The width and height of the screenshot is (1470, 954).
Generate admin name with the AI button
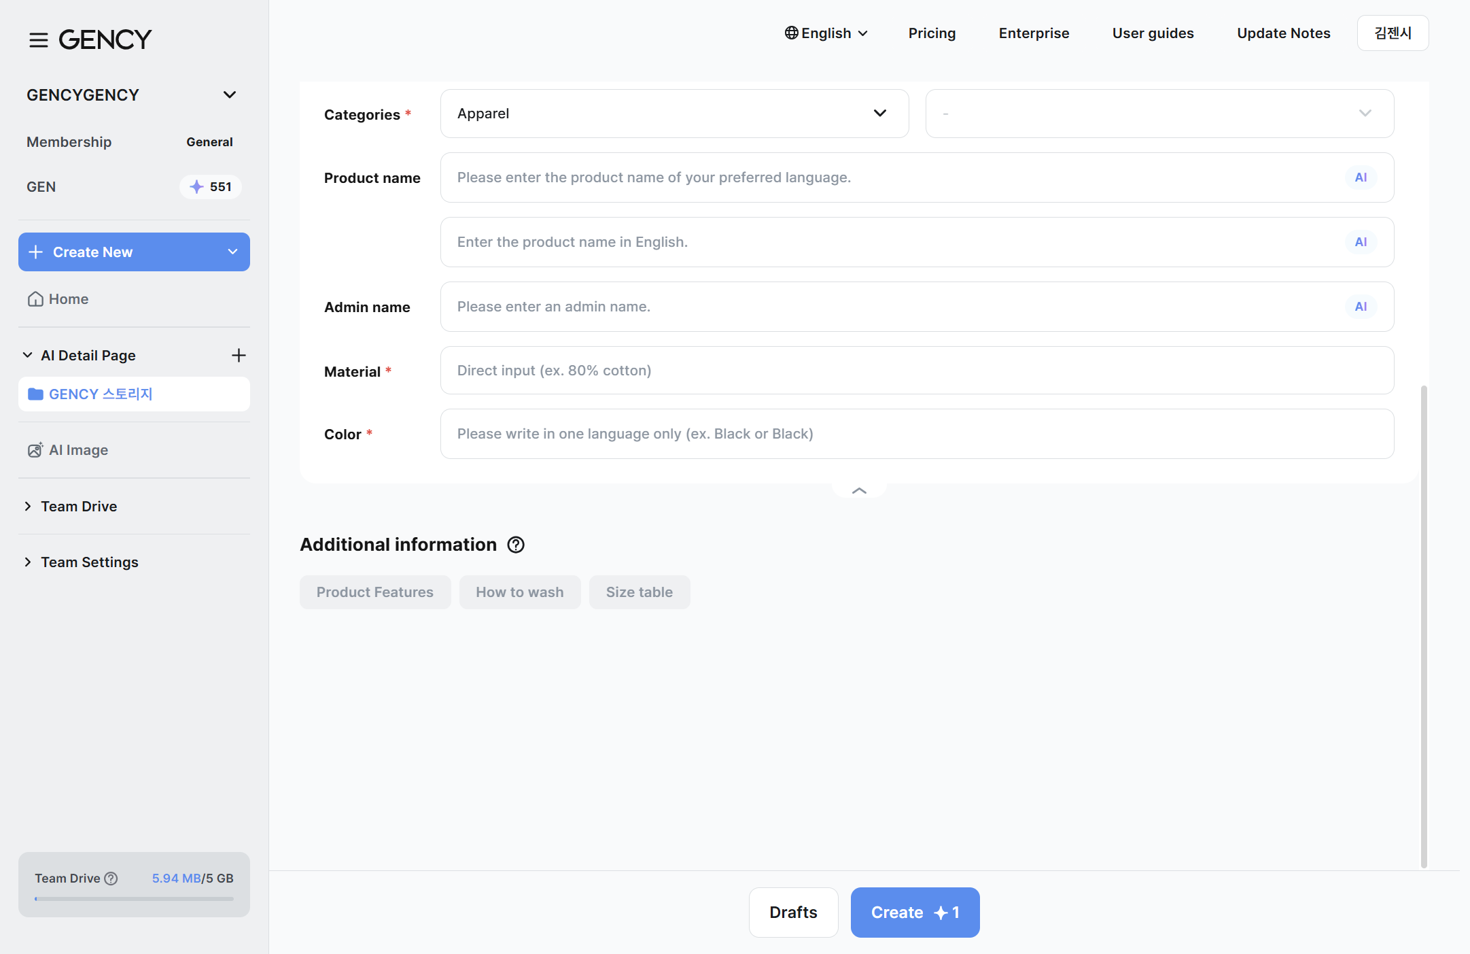(x=1361, y=307)
